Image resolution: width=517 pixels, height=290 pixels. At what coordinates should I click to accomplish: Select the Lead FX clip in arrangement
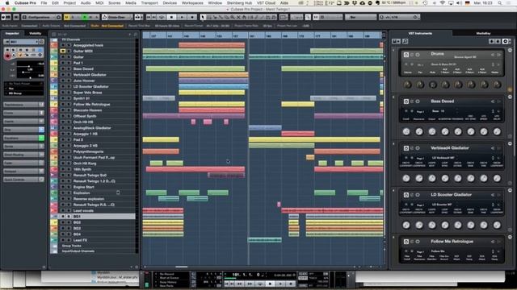coord(265,240)
